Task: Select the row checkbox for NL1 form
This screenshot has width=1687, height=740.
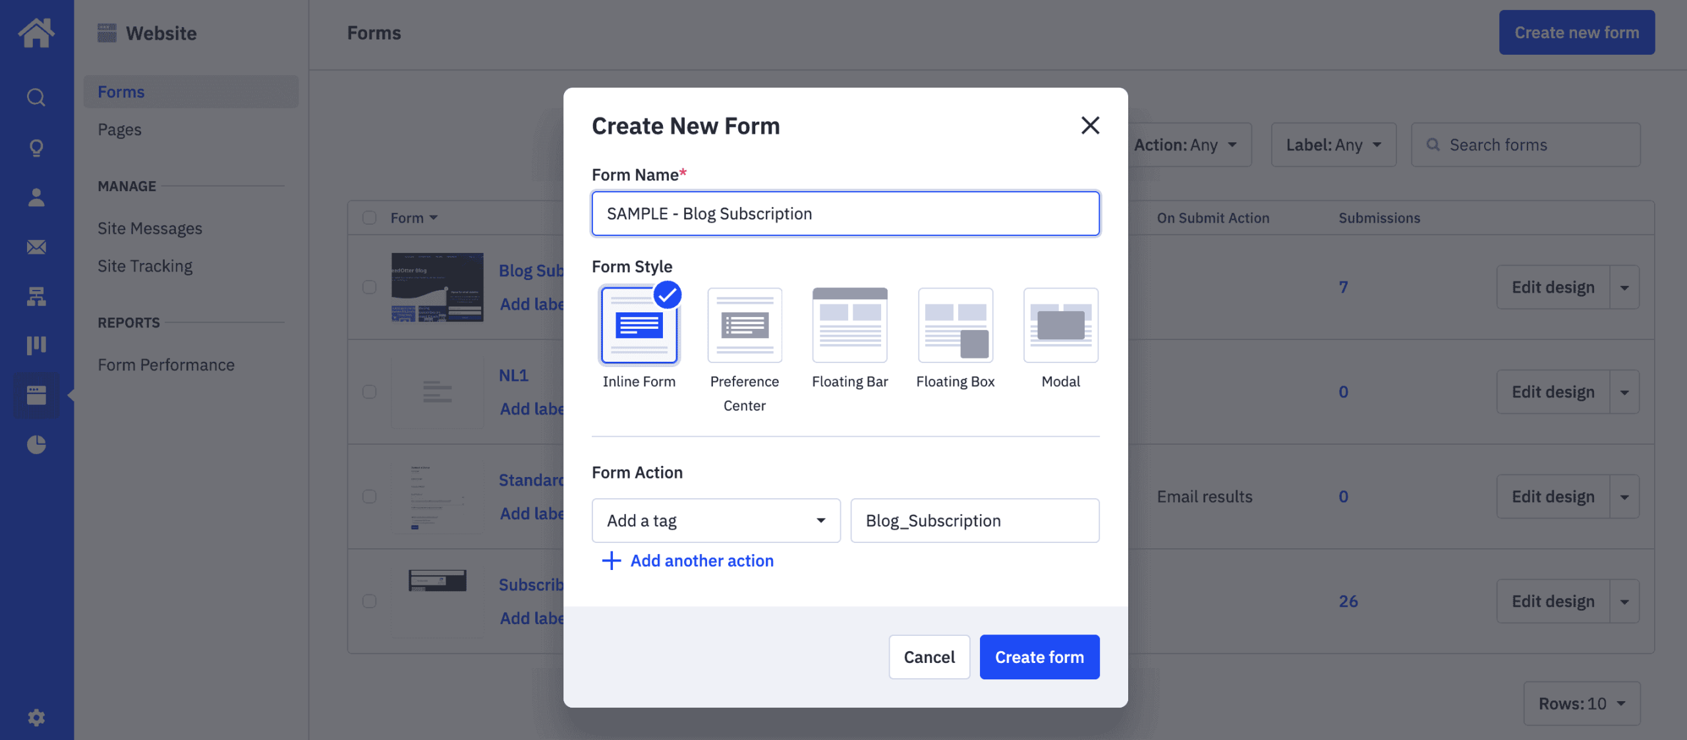Action: click(369, 391)
